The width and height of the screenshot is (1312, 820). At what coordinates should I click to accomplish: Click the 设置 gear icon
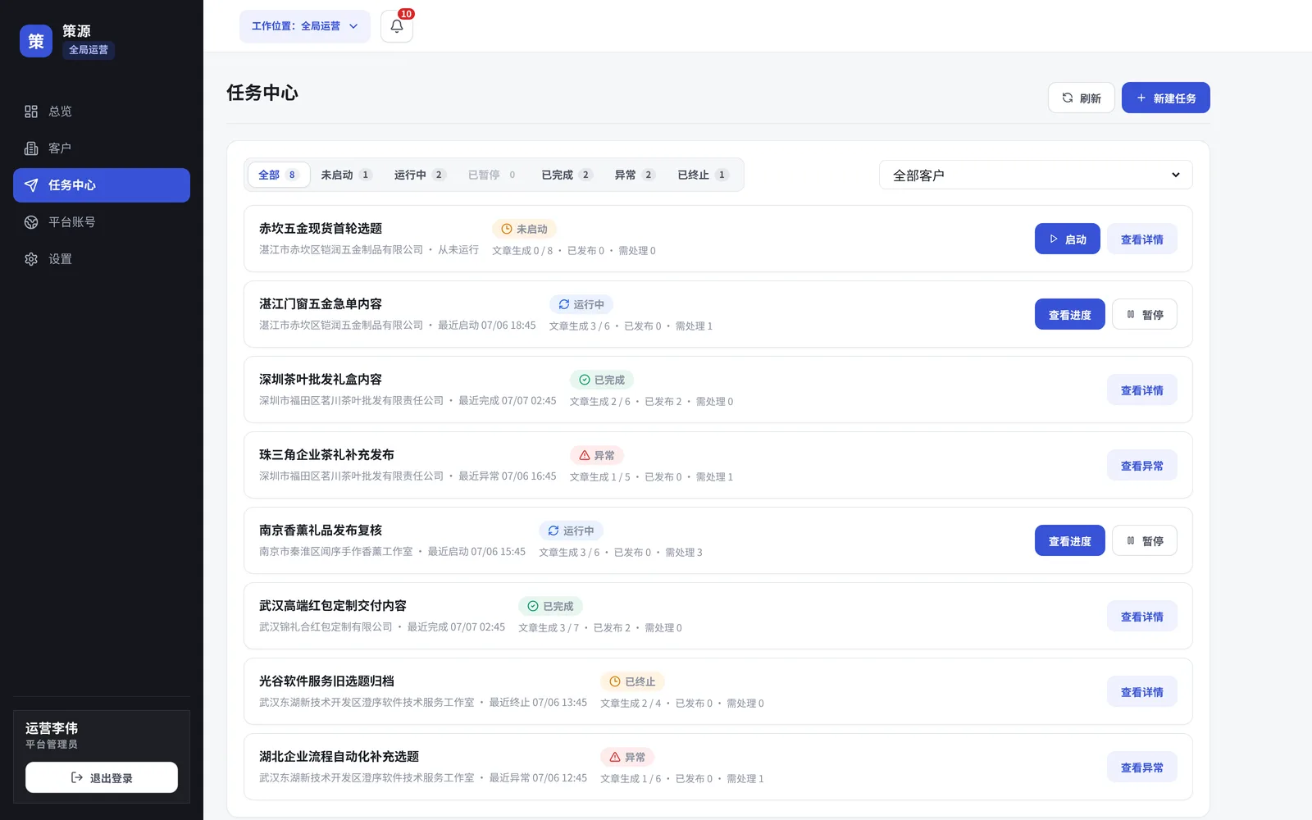[x=31, y=259]
